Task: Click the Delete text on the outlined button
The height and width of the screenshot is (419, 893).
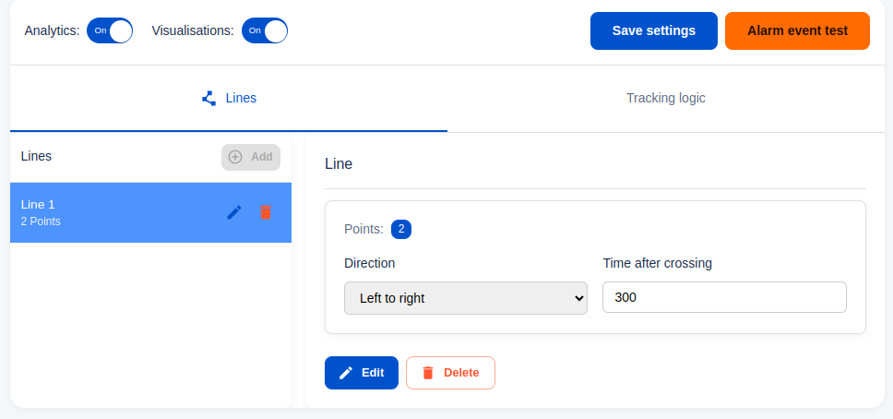Action: (x=461, y=373)
